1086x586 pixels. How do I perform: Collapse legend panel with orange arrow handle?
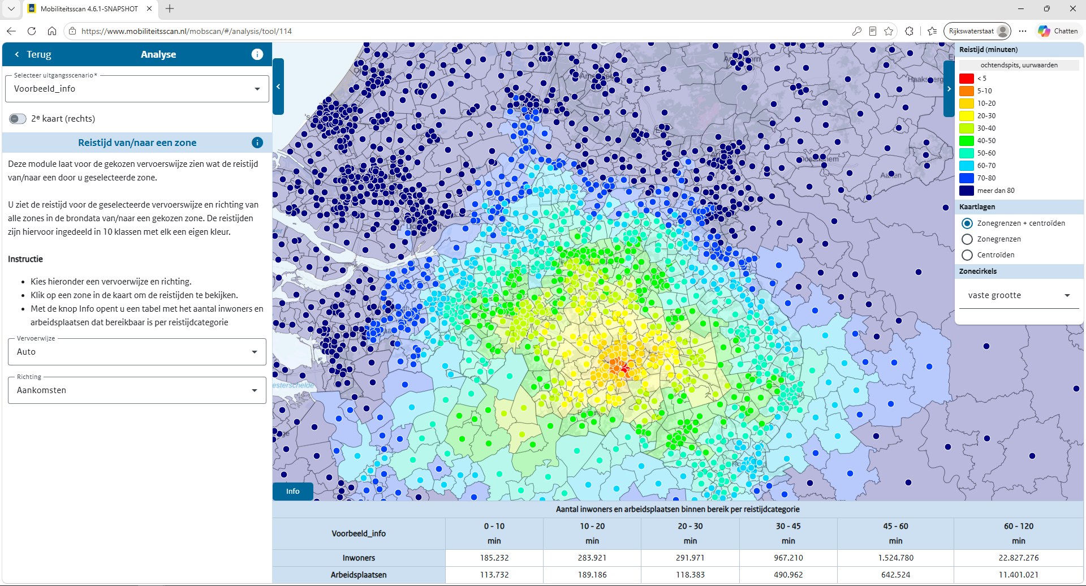click(949, 89)
